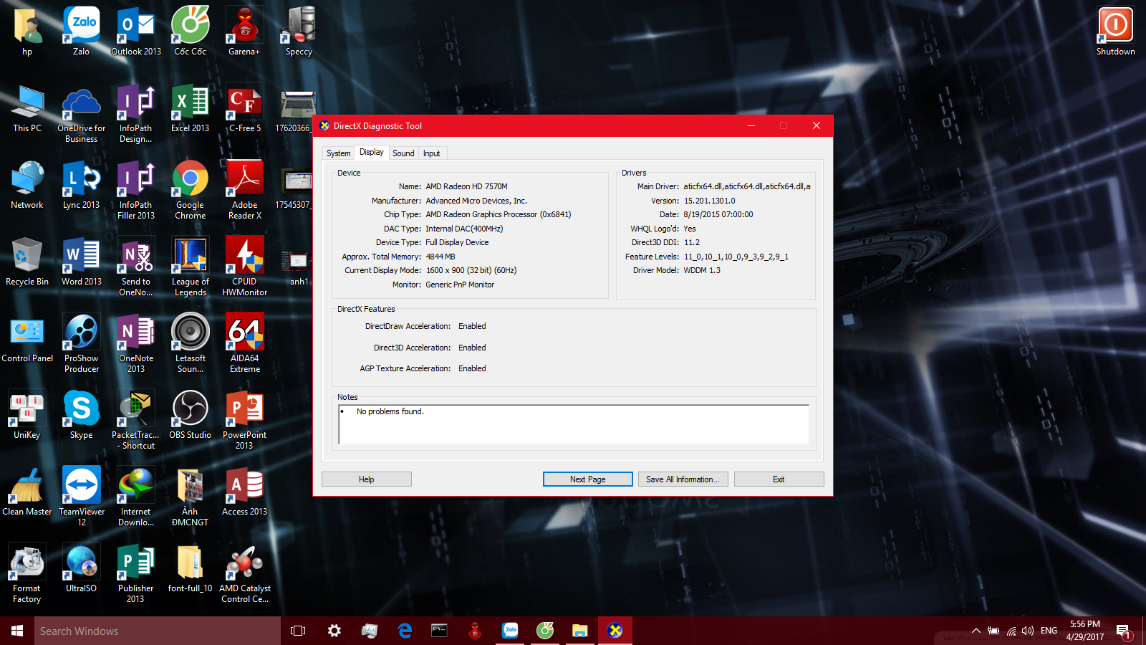Open Internet Download Manager shortcut

pos(136,497)
